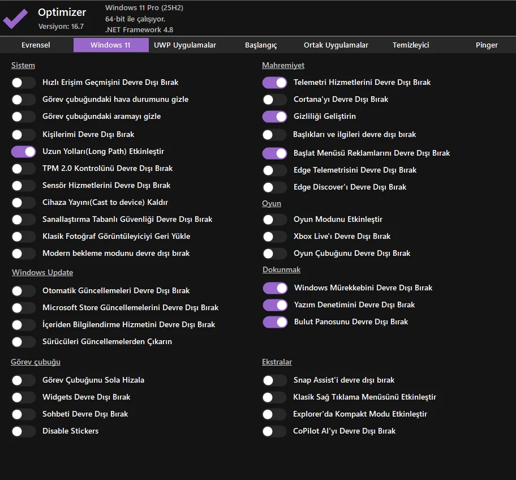The image size is (516, 480).
Task: Enable Görev Çubuğunu Sola Hizala
Action: point(23,380)
